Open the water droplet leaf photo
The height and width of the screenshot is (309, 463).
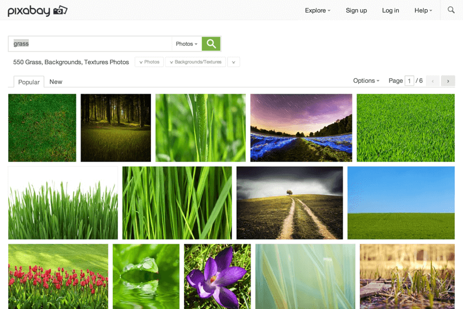[146, 277]
